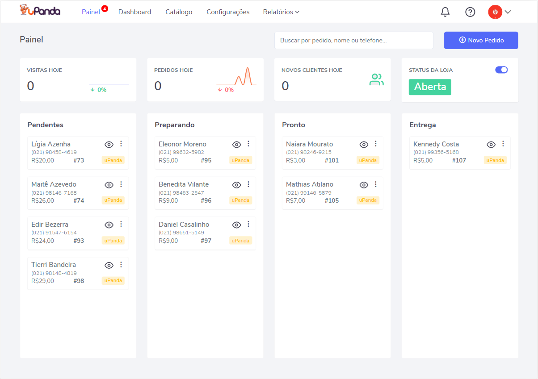View Lígia Azenha order with eye icon
This screenshot has height=379, width=538.
point(109,144)
